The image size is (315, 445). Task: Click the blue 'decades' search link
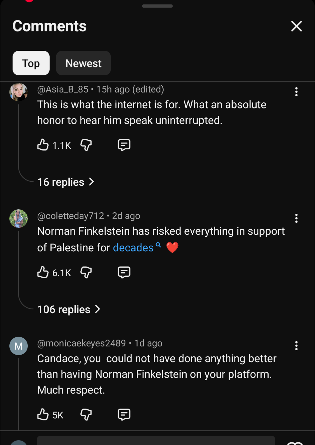coord(133,248)
